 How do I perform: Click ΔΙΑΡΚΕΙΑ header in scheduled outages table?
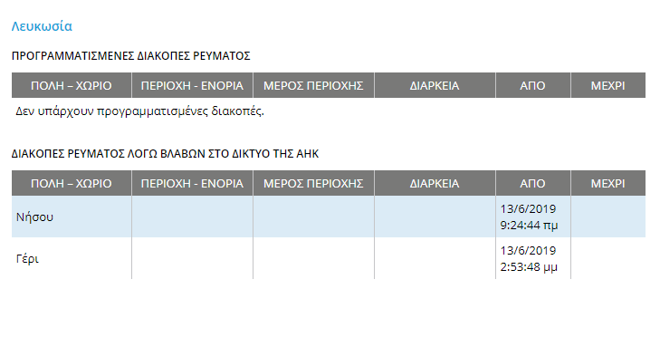click(x=435, y=85)
